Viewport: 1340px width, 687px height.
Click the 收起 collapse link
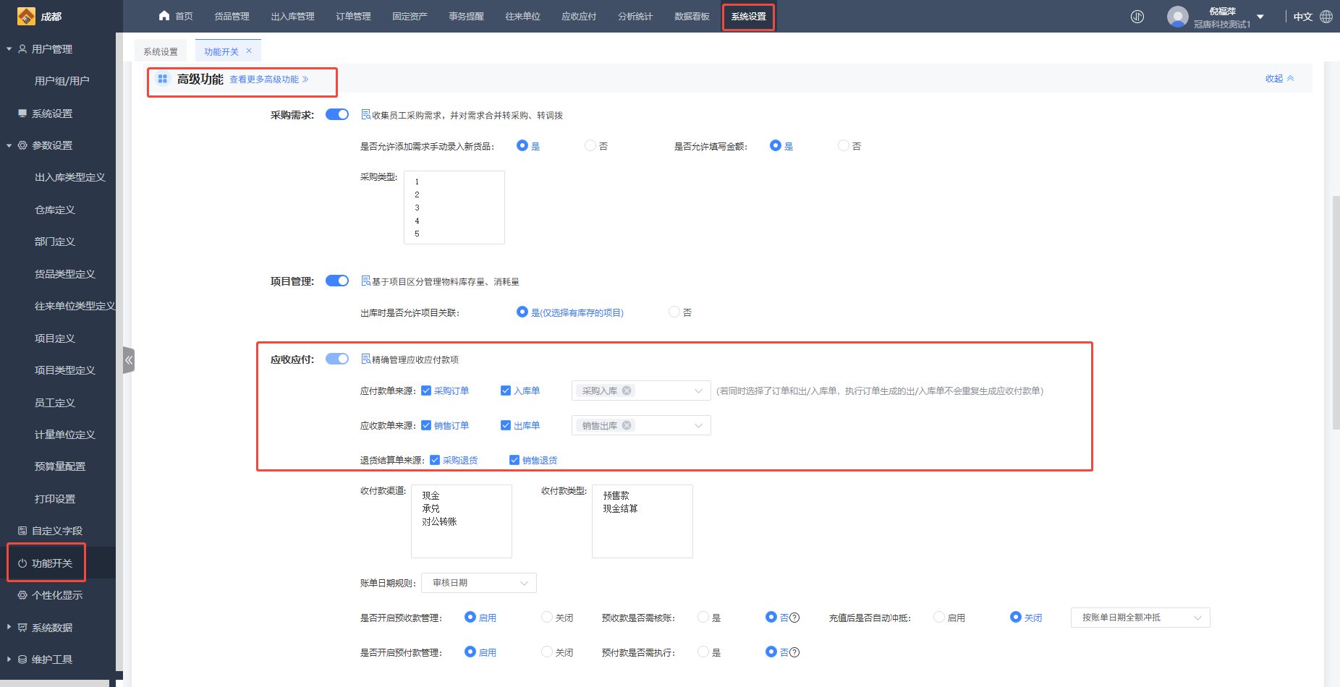1279,78
